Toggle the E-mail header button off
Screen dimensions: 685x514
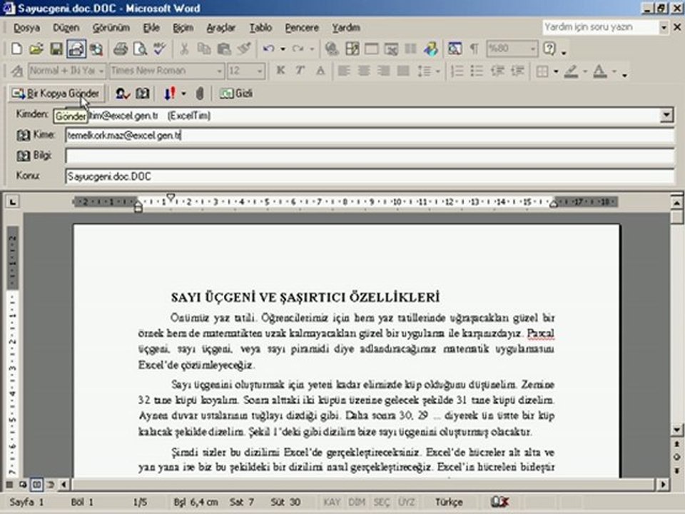click(76, 49)
